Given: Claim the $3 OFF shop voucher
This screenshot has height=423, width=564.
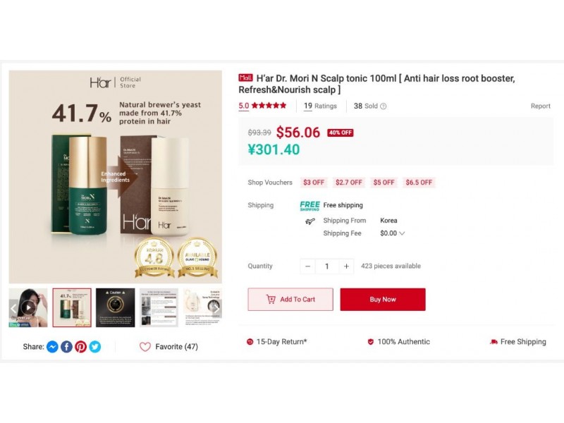Looking at the screenshot, I should click(314, 183).
